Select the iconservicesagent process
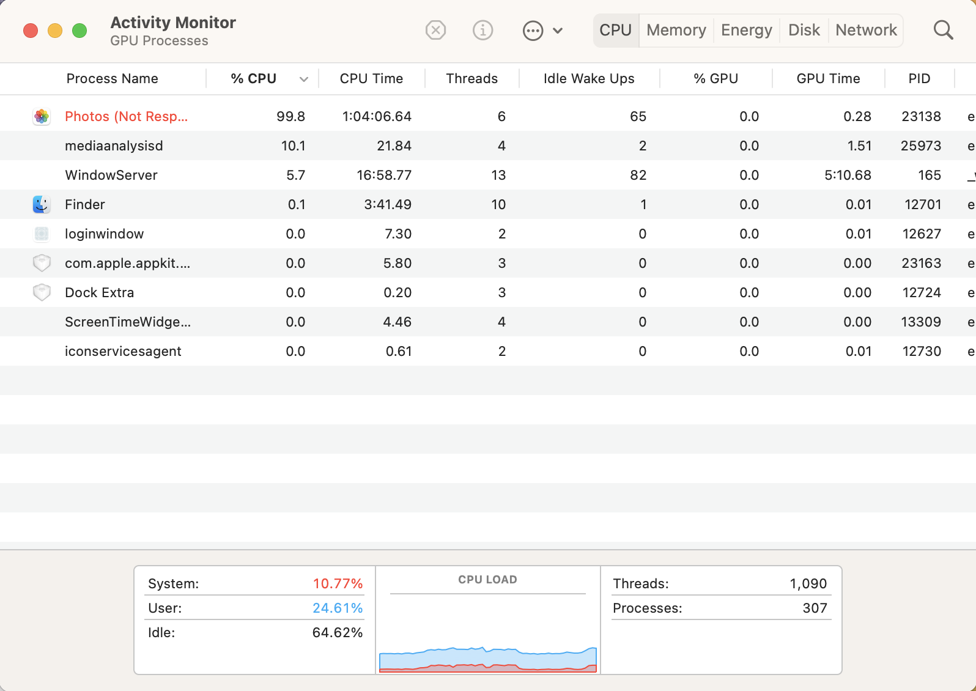 [x=123, y=351]
